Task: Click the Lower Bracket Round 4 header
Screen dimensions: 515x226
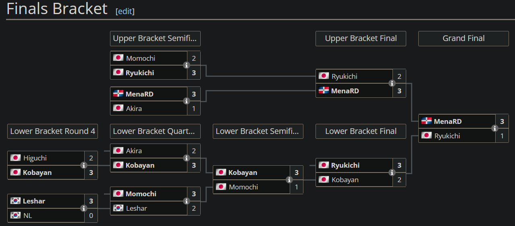Action: pyautogui.click(x=52, y=131)
